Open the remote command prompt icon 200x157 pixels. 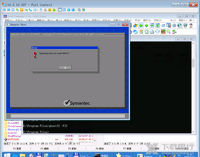(13, 10)
